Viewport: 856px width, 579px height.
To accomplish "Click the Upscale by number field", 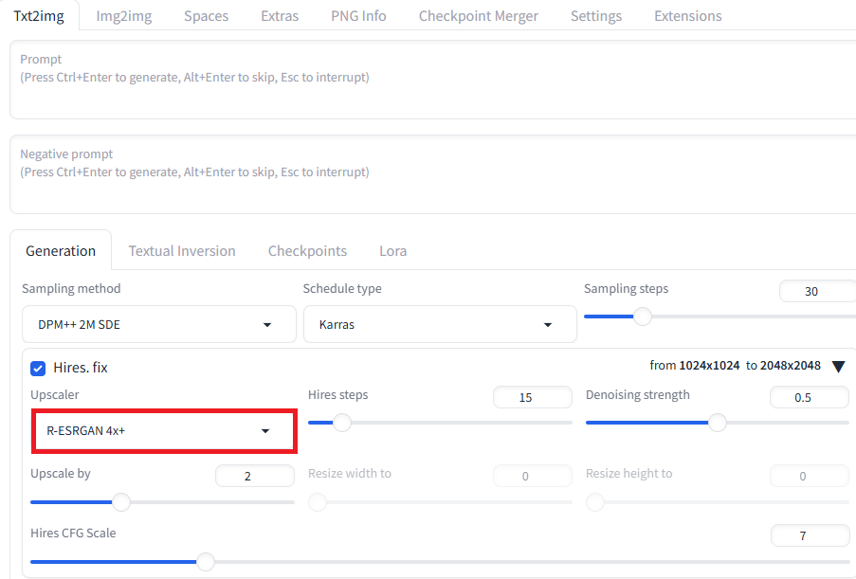I will tap(254, 476).
